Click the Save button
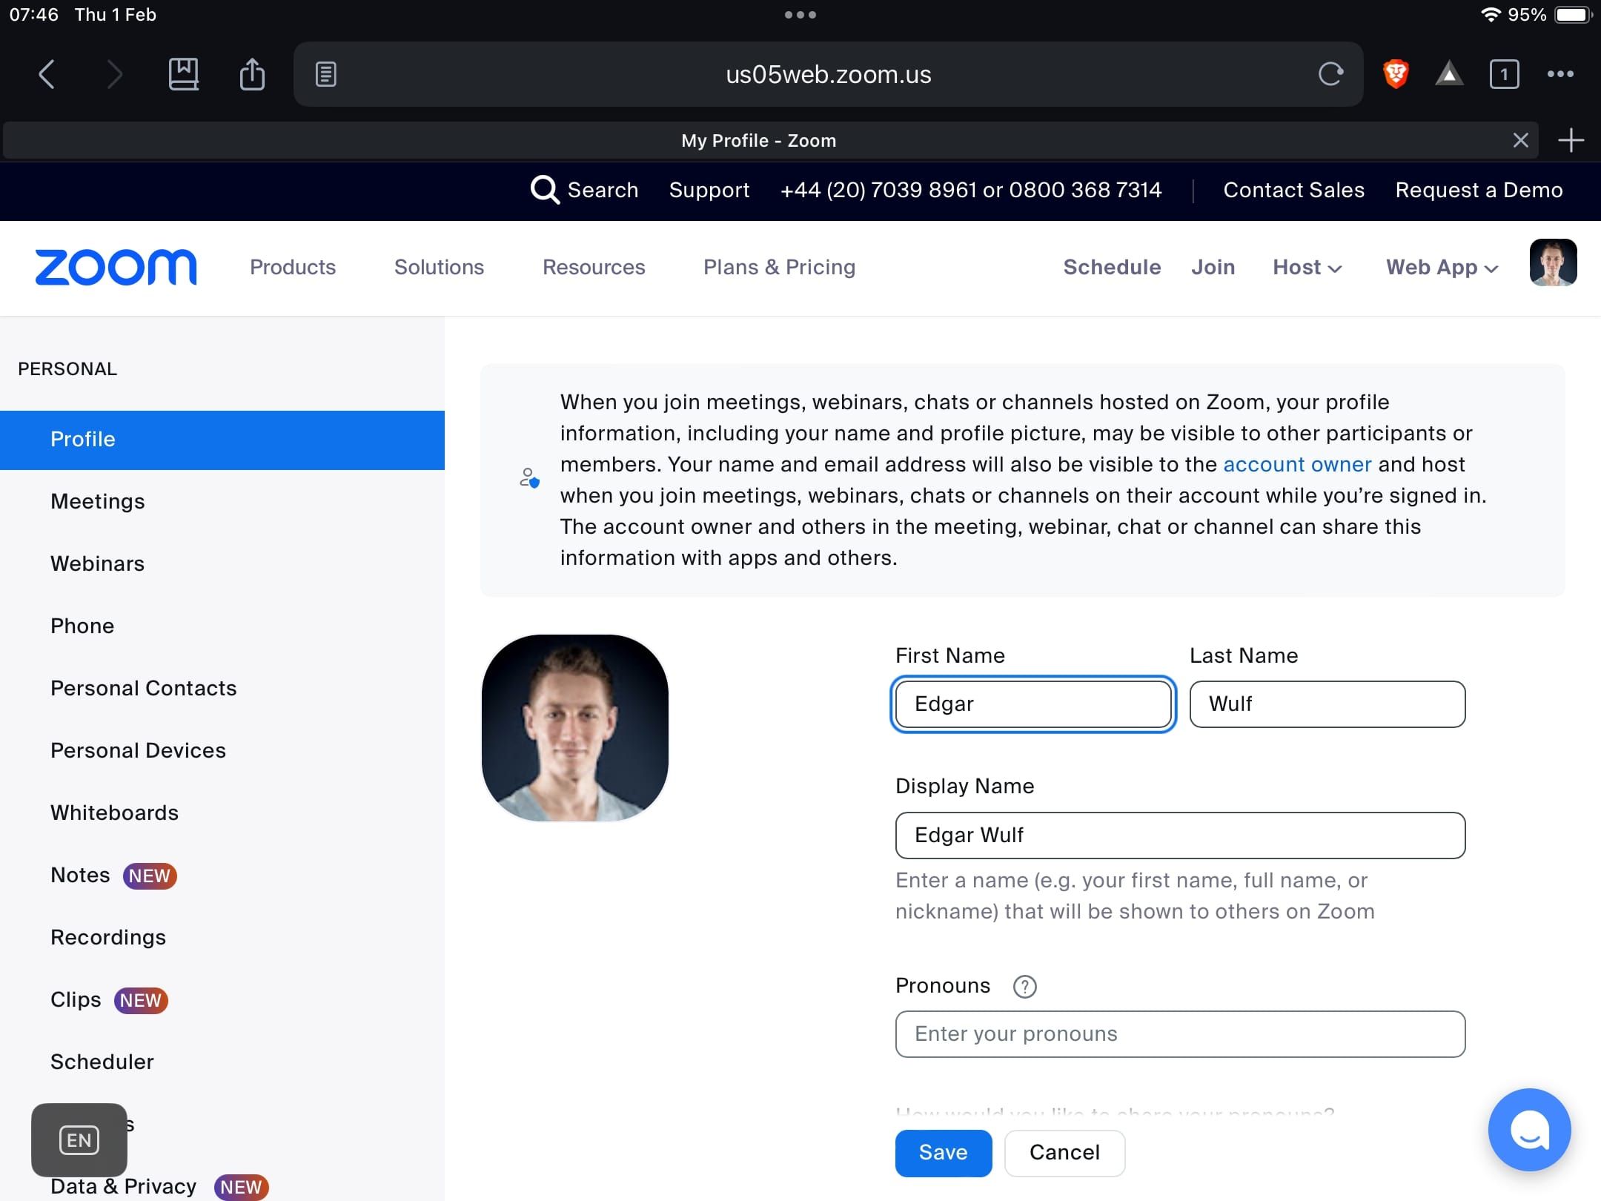The image size is (1601, 1201). pos(943,1153)
